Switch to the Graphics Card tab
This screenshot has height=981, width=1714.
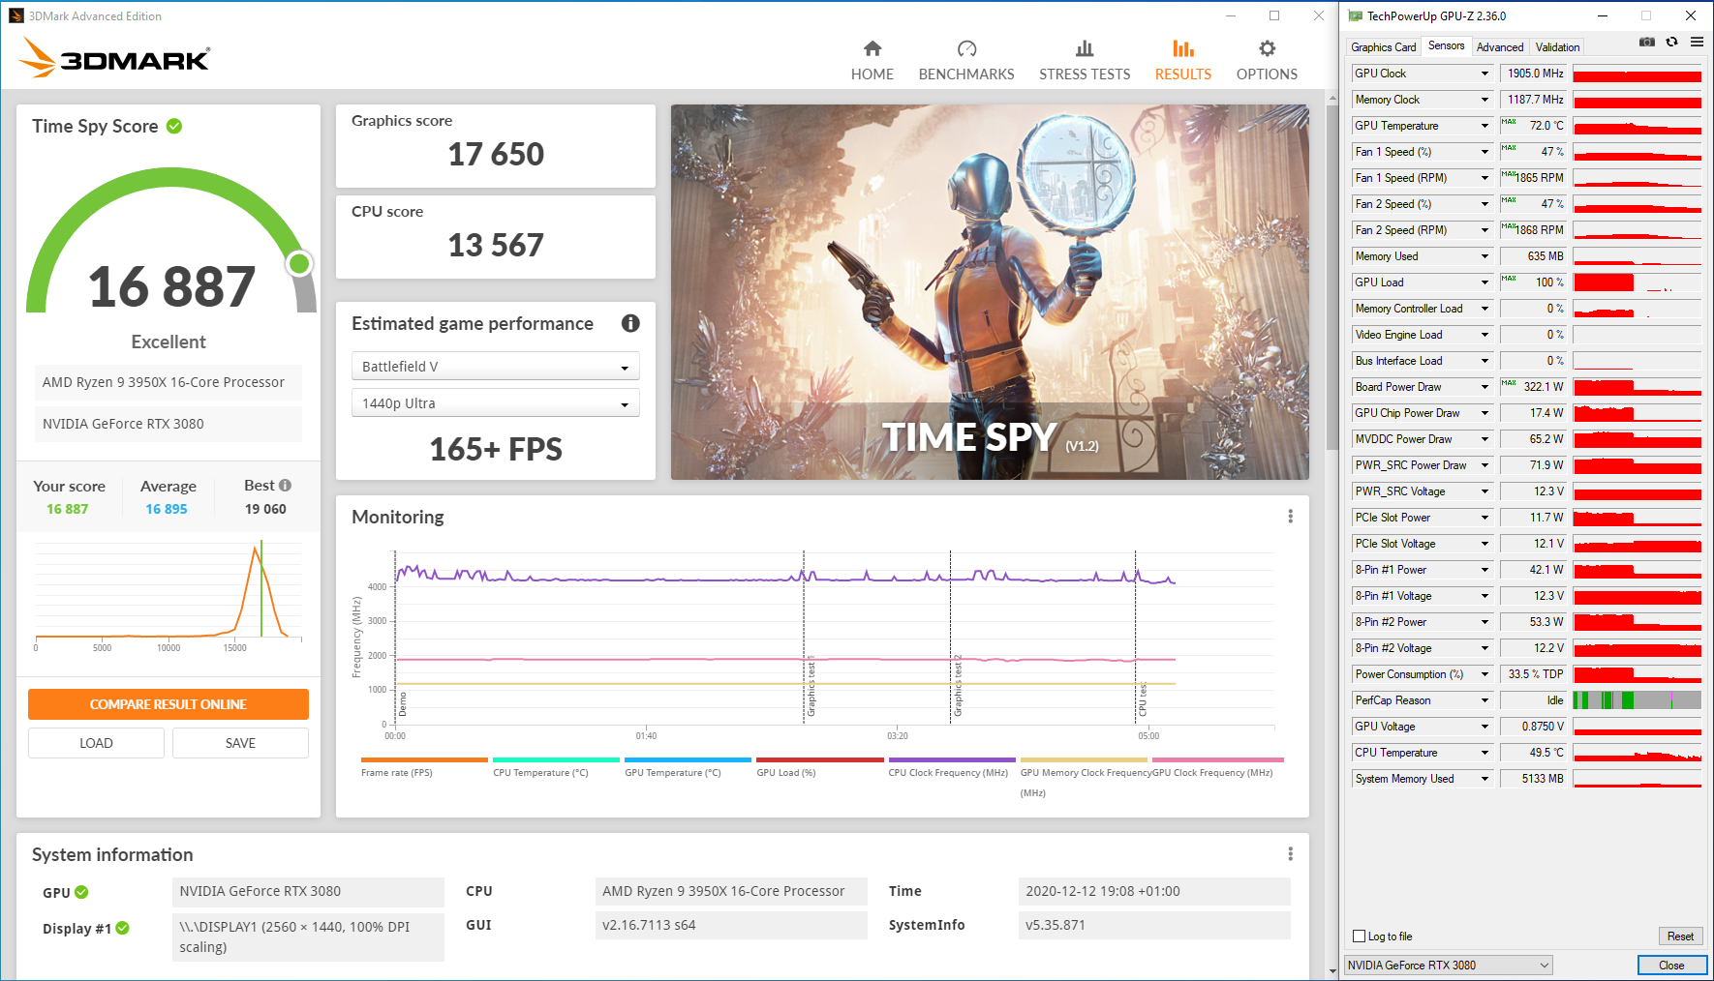point(1383,47)
